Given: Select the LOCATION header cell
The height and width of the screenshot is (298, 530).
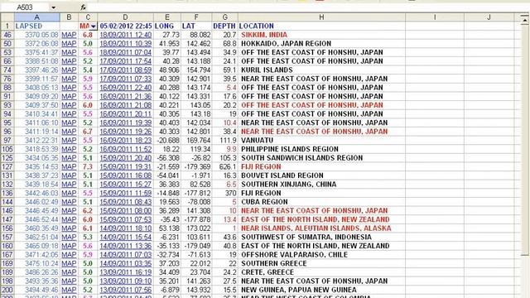Looking at the screenshot, I should tap(321, 26).
